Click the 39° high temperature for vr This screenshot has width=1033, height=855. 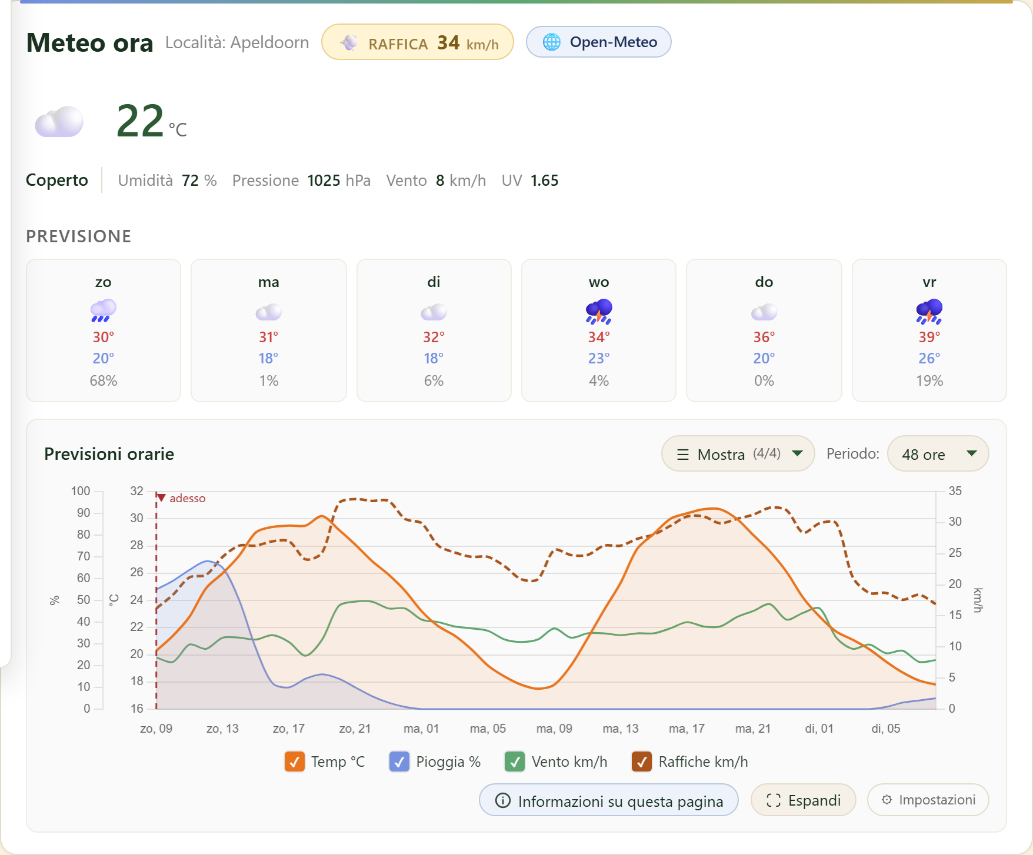click(x=929, y=337)
